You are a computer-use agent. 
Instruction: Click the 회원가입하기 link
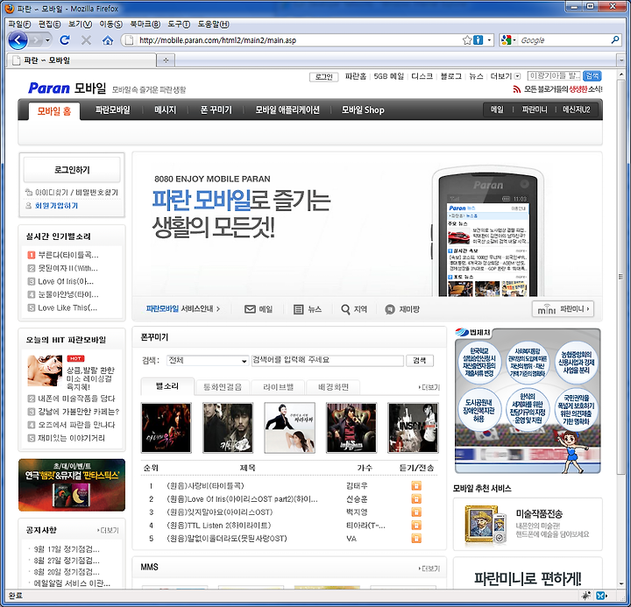click(x=56, y=206)
